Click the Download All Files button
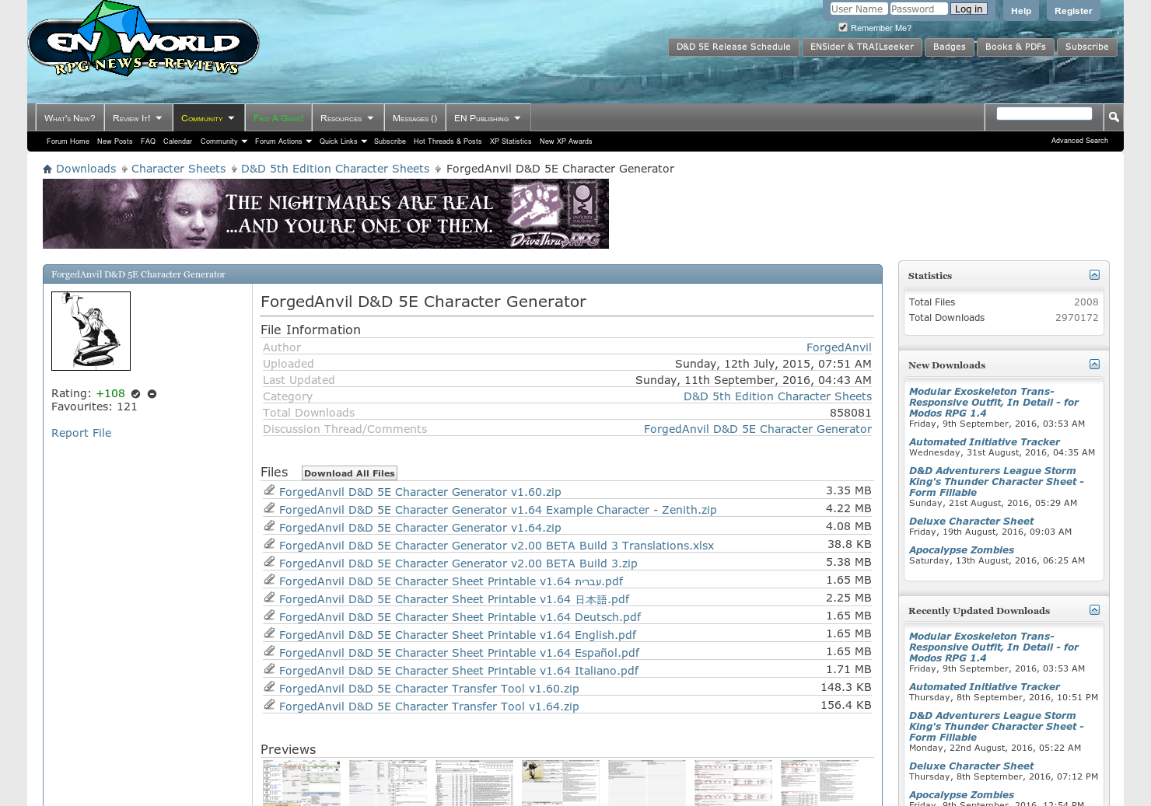 pyautogui.click(x=349, y=473)
